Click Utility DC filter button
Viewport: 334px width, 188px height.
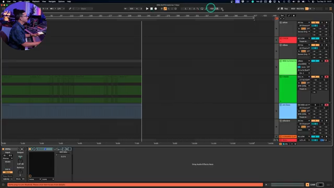coord(23,179)
